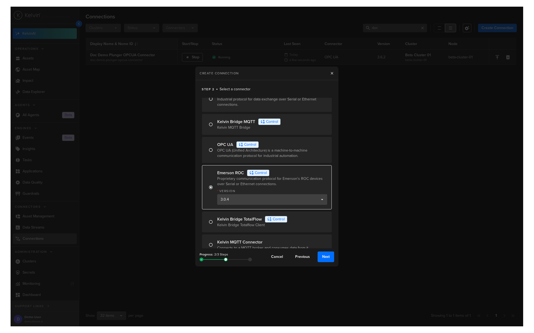Open the Connectors filter dropdown
This screenshot has height=333, width=534.
coord(180,28)
